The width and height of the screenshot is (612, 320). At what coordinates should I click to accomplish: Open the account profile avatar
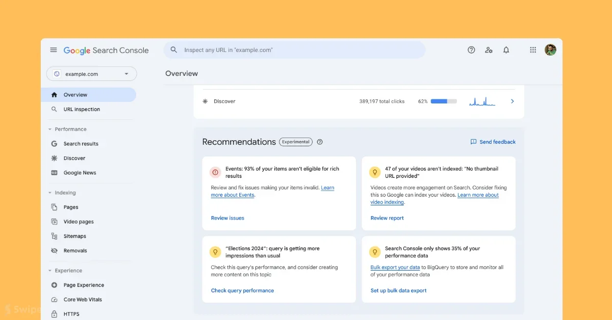pos(550,50)
